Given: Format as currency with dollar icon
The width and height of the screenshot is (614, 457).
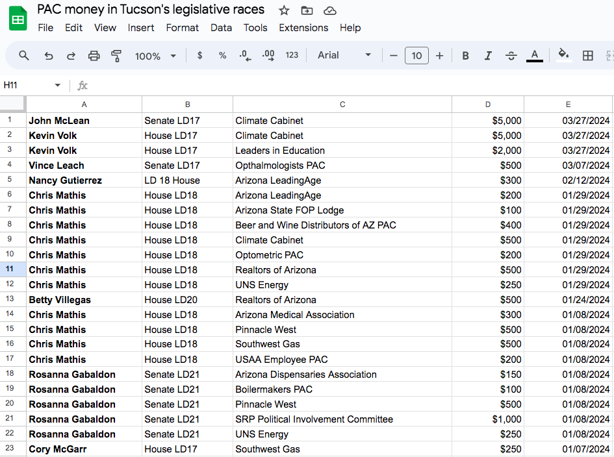Looking at the screenshot, I should click(x=199, y=56).
